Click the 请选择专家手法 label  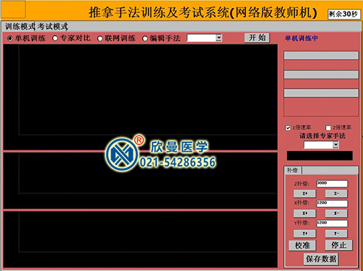click(x=322, y=136)
